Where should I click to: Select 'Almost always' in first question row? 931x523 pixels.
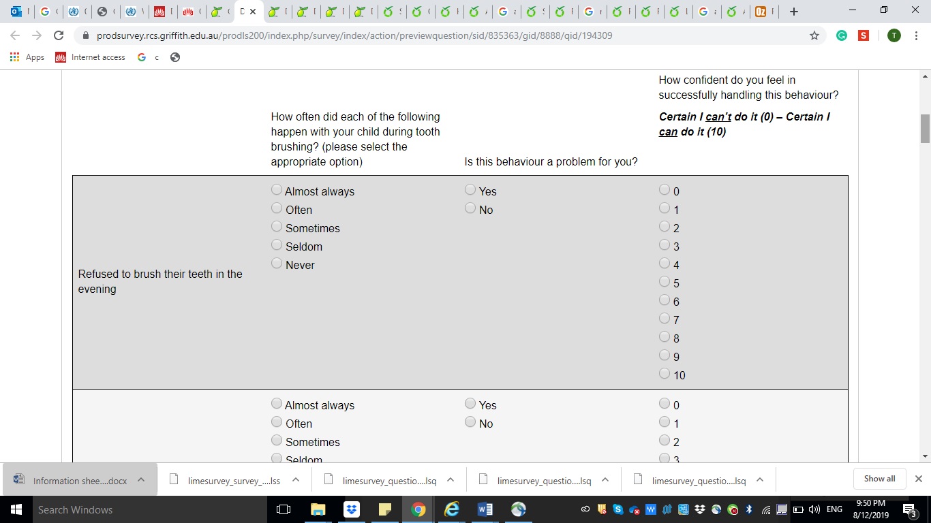277,190
